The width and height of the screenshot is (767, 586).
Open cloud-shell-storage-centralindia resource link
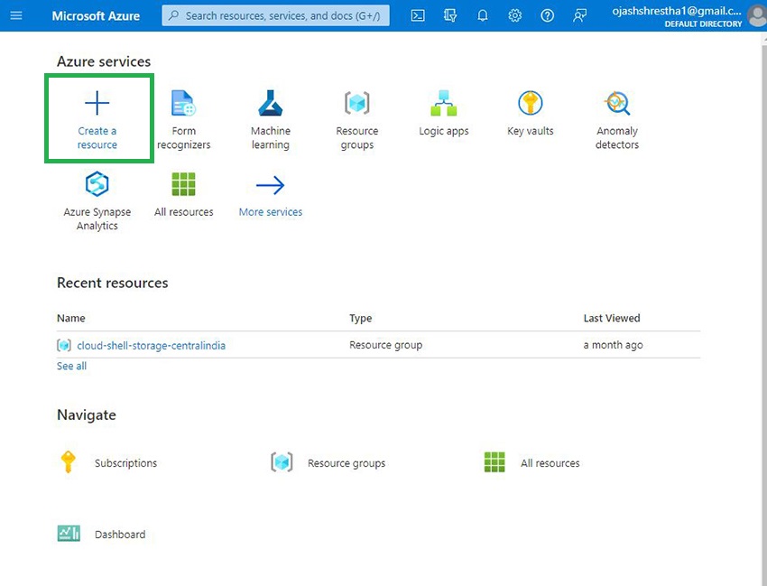pos(152,346)
